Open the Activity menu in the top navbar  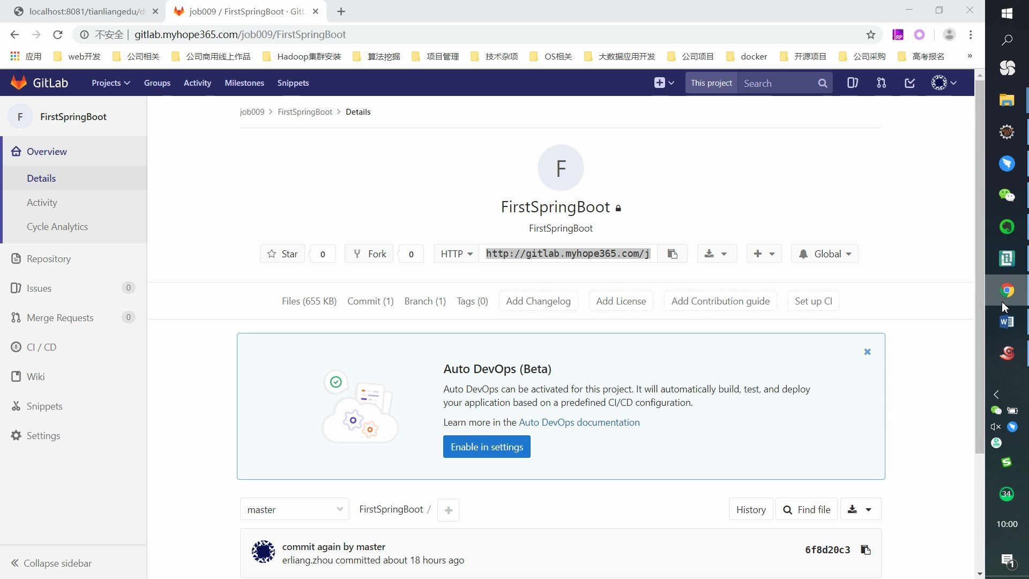(197, 83)
